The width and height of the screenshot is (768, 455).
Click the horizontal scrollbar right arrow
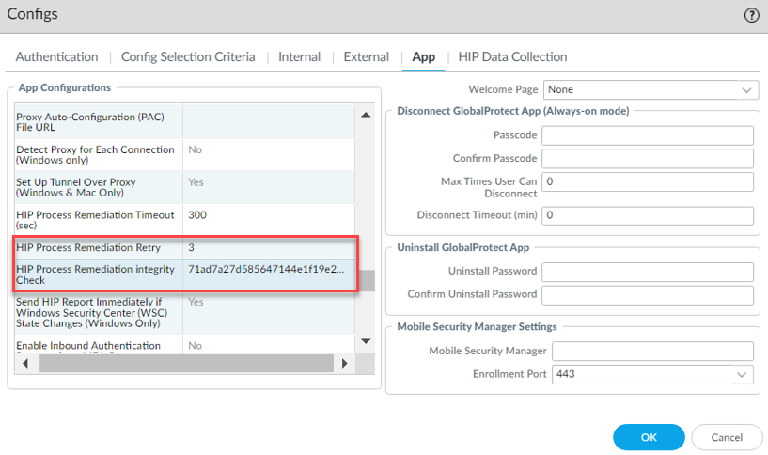click(x=344, y=363)
